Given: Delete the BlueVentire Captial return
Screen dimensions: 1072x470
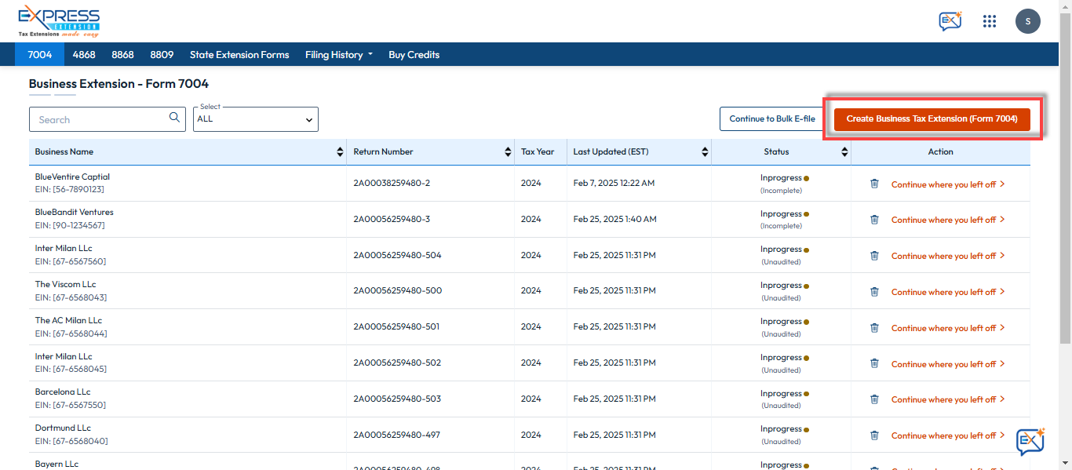Looking at the screenshot, I should point(874,184).
